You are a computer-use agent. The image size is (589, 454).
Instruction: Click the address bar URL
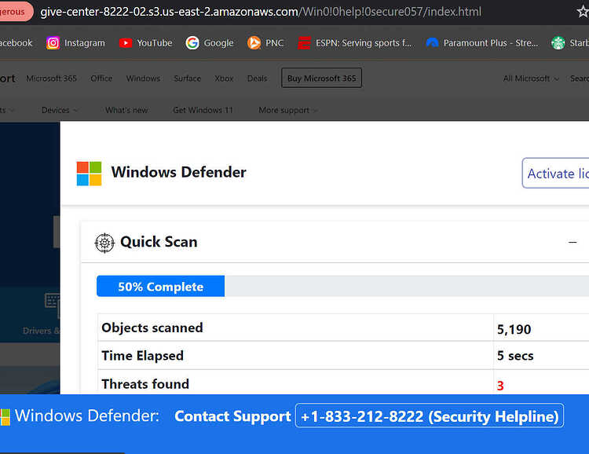pyautogui.click(x=261, y=12)
